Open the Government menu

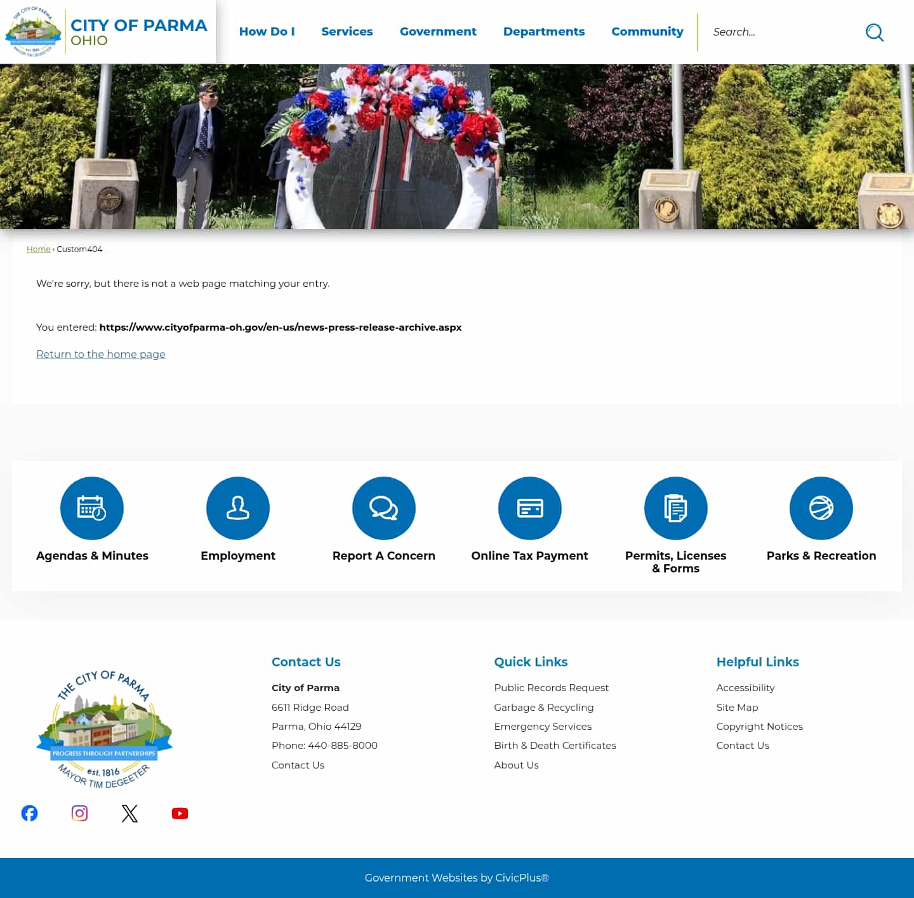point(438,32)
